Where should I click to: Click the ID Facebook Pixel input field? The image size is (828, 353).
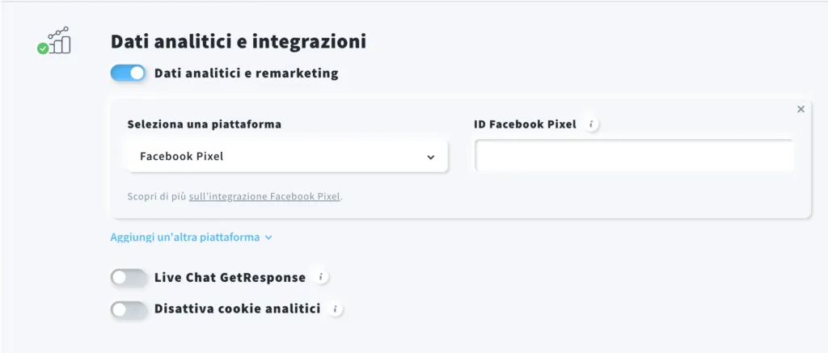634,156
